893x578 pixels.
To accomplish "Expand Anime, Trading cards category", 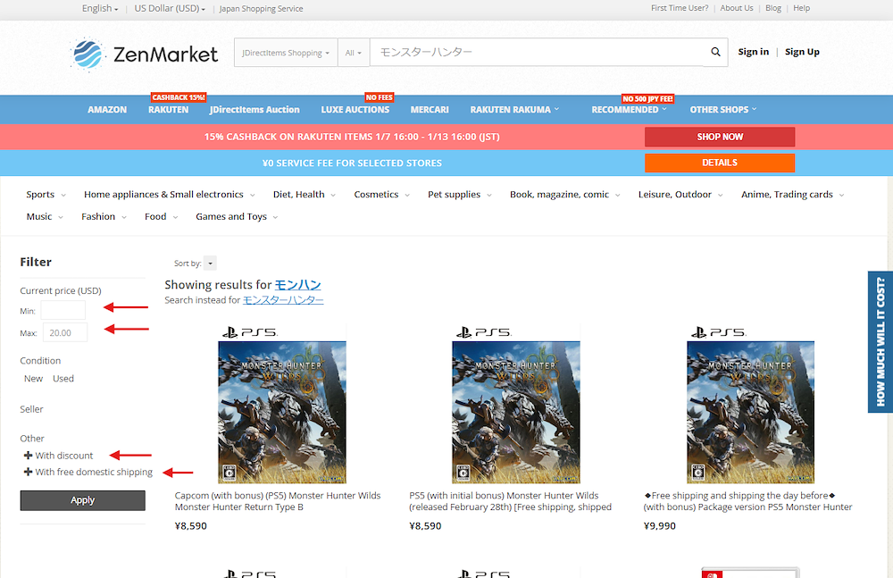I will (792, 195).
